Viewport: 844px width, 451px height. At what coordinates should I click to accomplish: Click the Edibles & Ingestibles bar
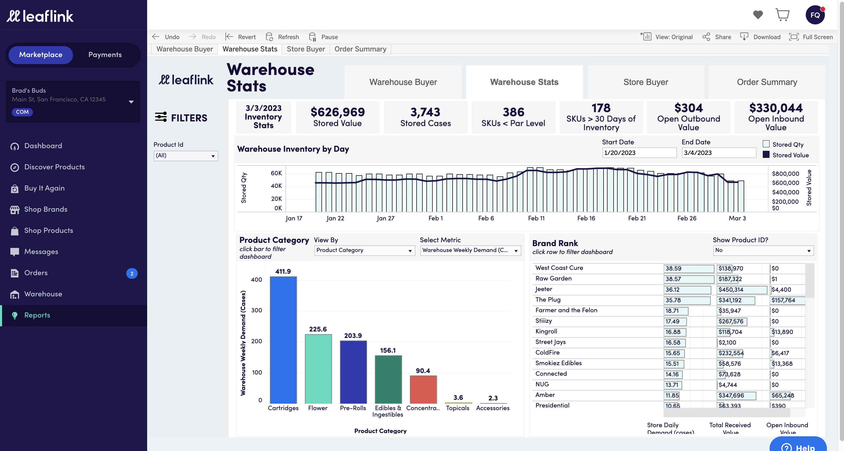[388, 379]
